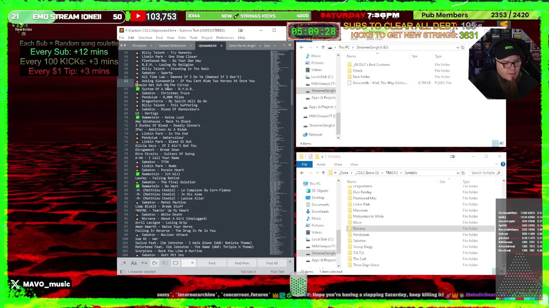
Task: Click green check on Rammstein - Keine Lust line
Action: pos(138,117)
